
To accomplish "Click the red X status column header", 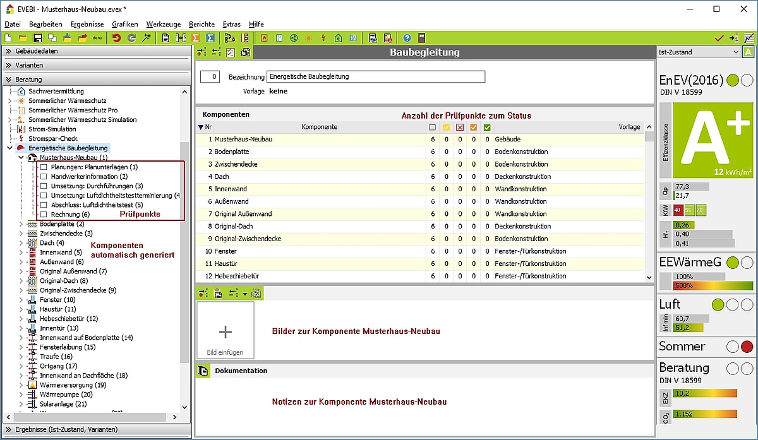I will tap(460, 127).
